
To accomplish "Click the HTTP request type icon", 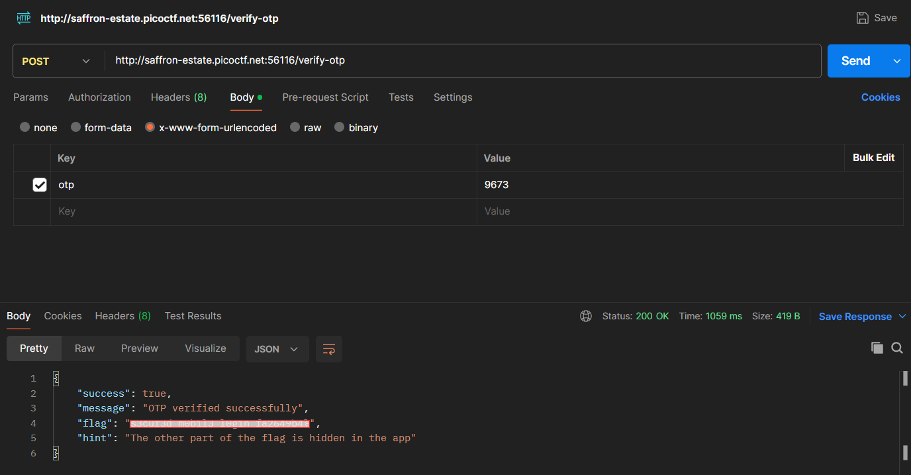I will click(x=24, y=18).
